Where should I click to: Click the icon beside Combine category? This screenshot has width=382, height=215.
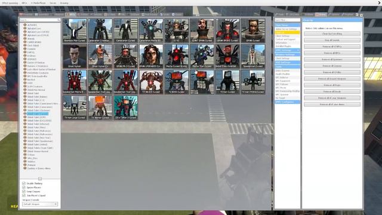(25, 49)
